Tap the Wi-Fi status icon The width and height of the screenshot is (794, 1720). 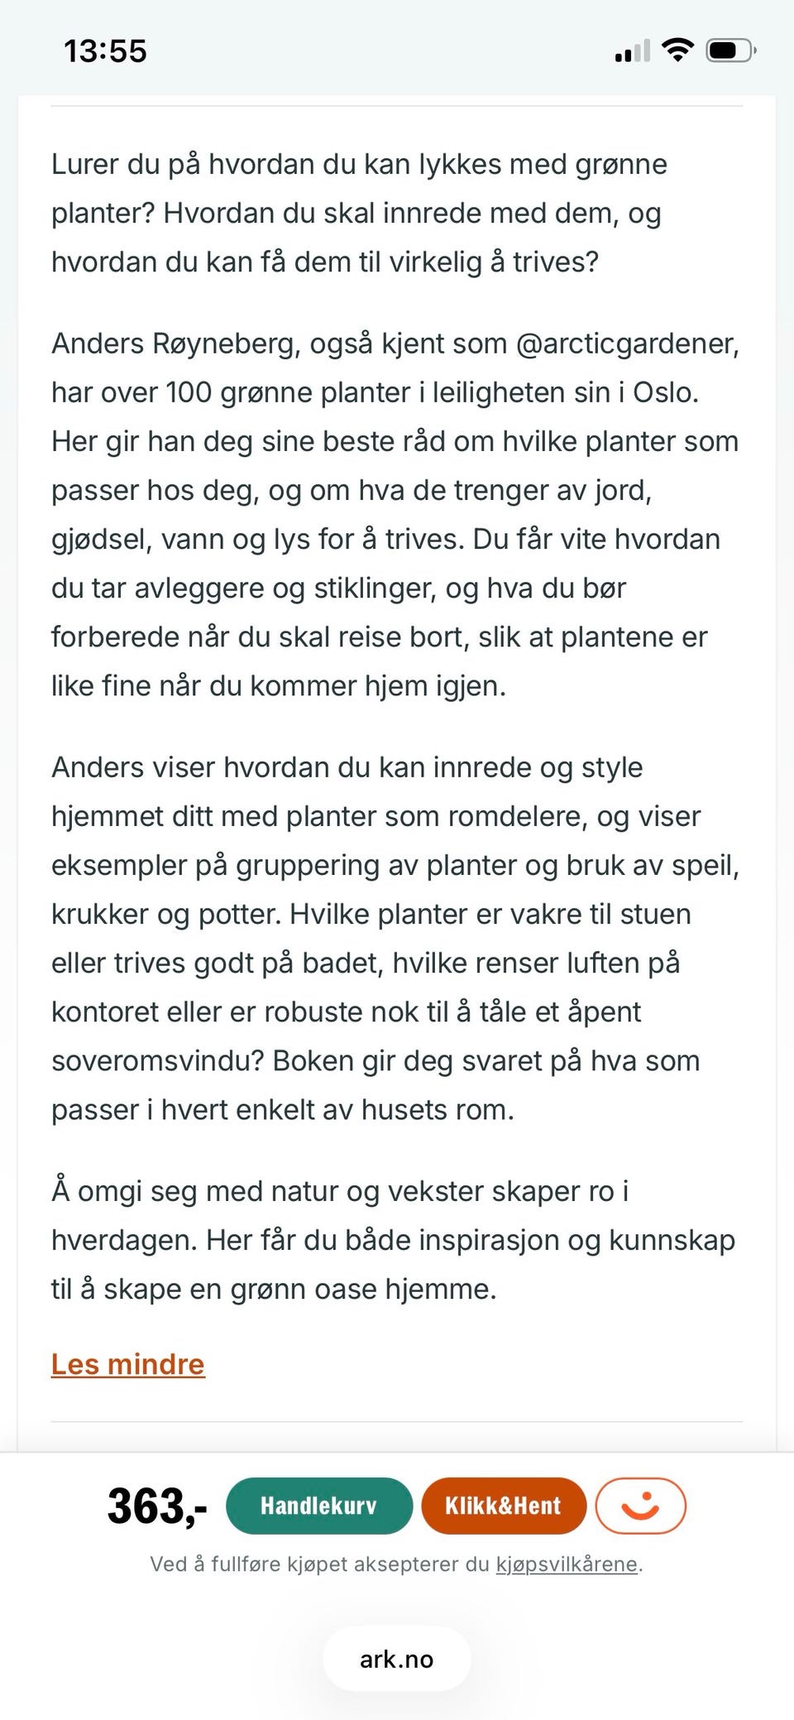[678, 50]
